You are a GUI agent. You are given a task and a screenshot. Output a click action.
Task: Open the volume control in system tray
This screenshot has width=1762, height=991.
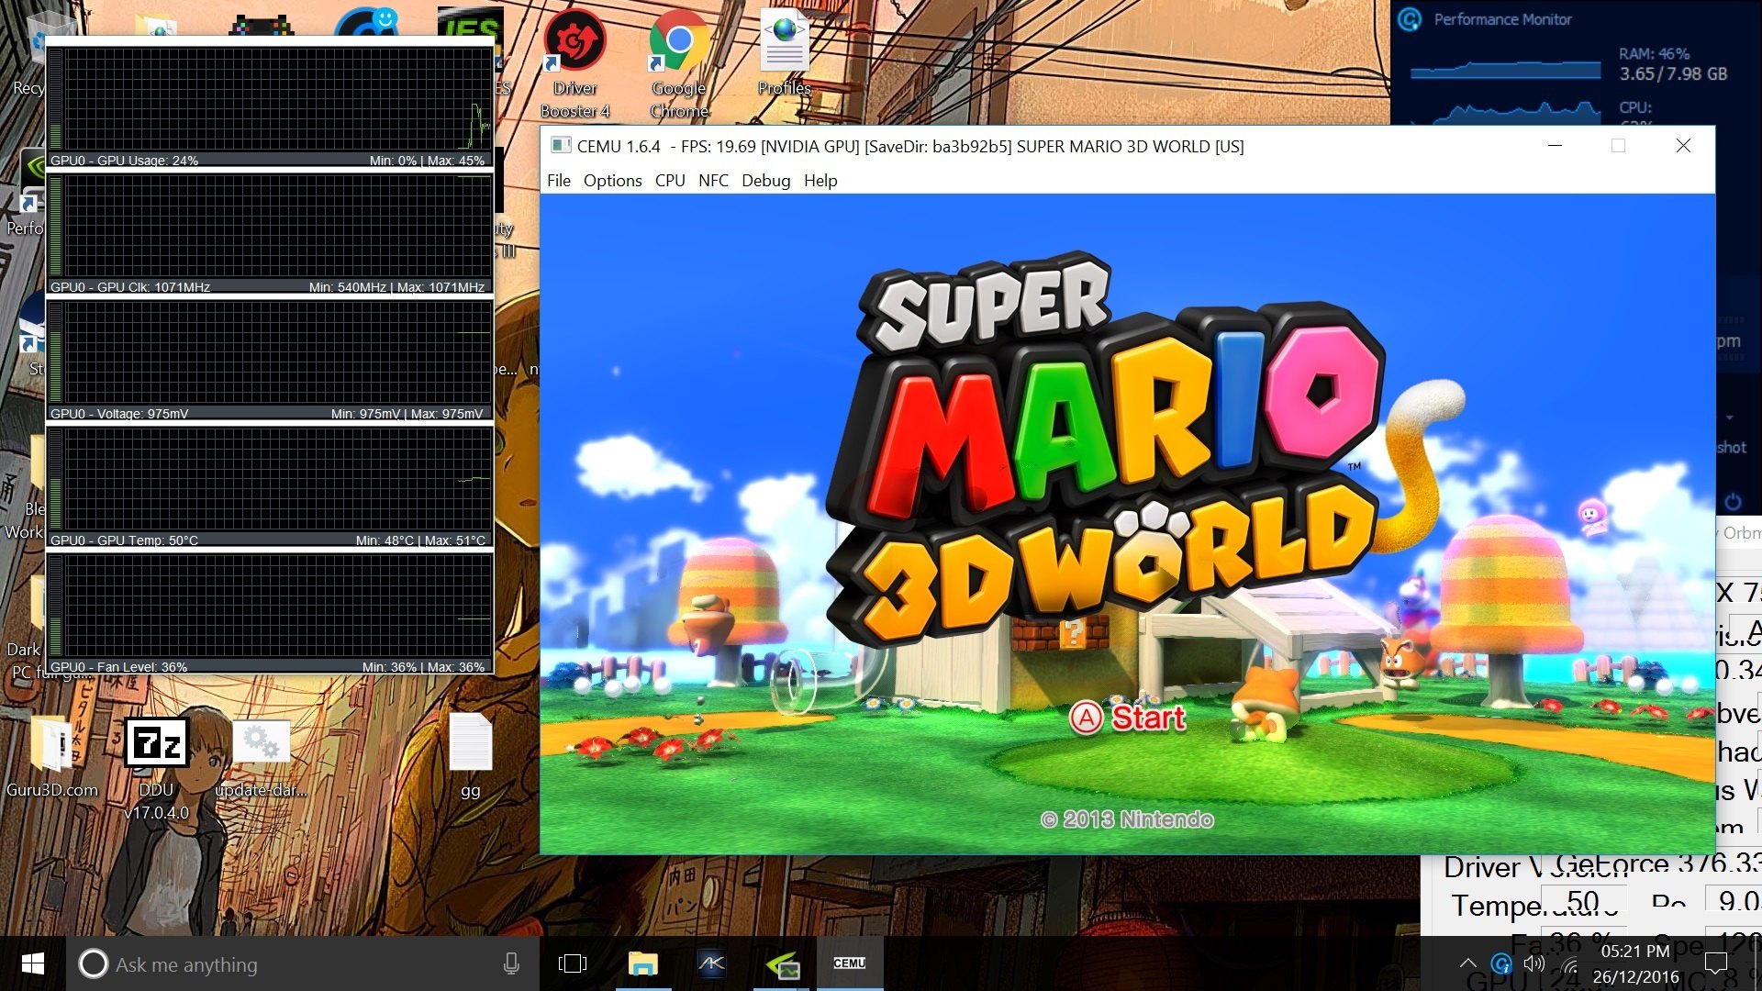[1534, 963]
